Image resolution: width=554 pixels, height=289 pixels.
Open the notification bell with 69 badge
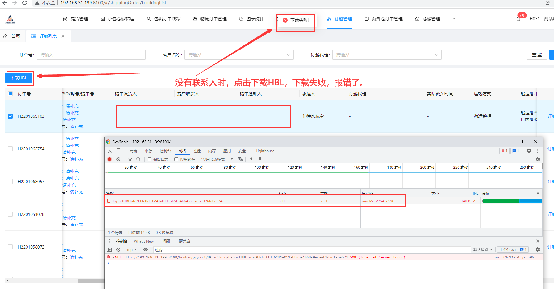(x=518, y=19)
